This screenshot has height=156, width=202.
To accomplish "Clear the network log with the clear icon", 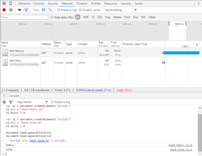I will click(x=11, y=10).
